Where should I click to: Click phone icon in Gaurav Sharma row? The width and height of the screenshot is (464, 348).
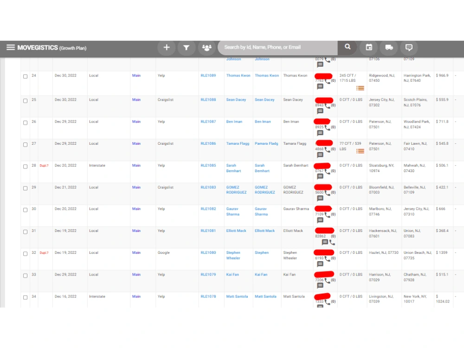coord(327,214)
